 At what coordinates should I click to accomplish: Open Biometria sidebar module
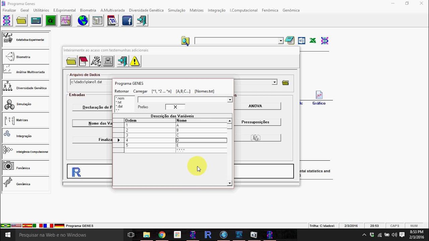pyautogui.click(x=26, y=57)
